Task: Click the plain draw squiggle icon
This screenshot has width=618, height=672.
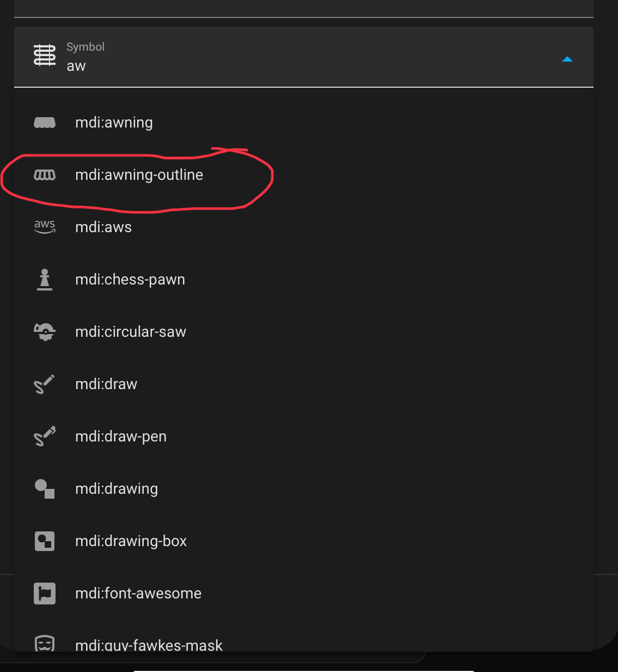Action: [45, 384]
